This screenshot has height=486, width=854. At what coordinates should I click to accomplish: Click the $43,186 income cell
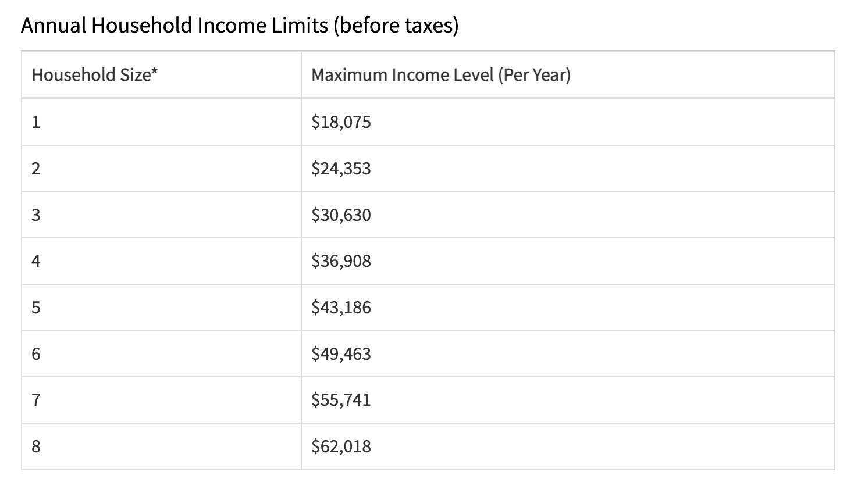pyautogui.click(x=568, y=308)
